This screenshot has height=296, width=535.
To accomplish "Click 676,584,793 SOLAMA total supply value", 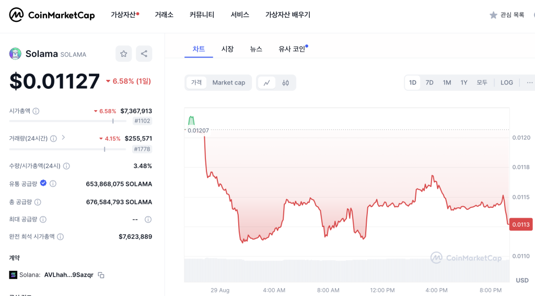I will click(x=119, y=202).
